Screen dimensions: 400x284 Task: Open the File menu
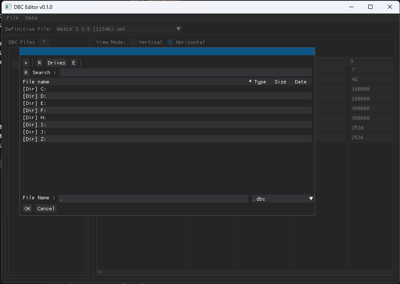(x=12, y=17)
